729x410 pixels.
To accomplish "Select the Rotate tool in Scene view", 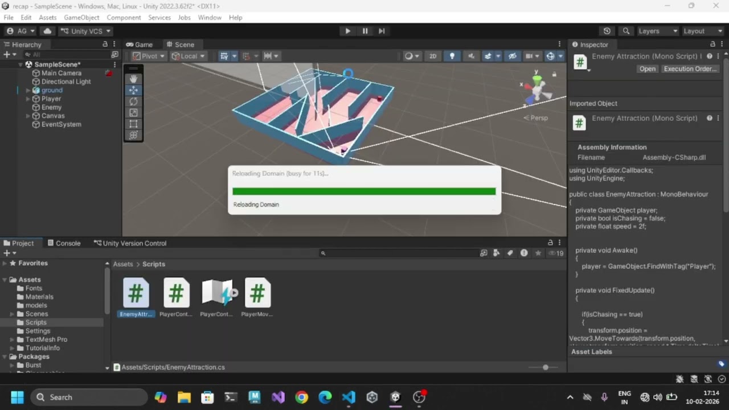I will click(133, 101).
